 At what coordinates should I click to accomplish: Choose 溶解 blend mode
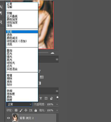(x=22, y=7)
